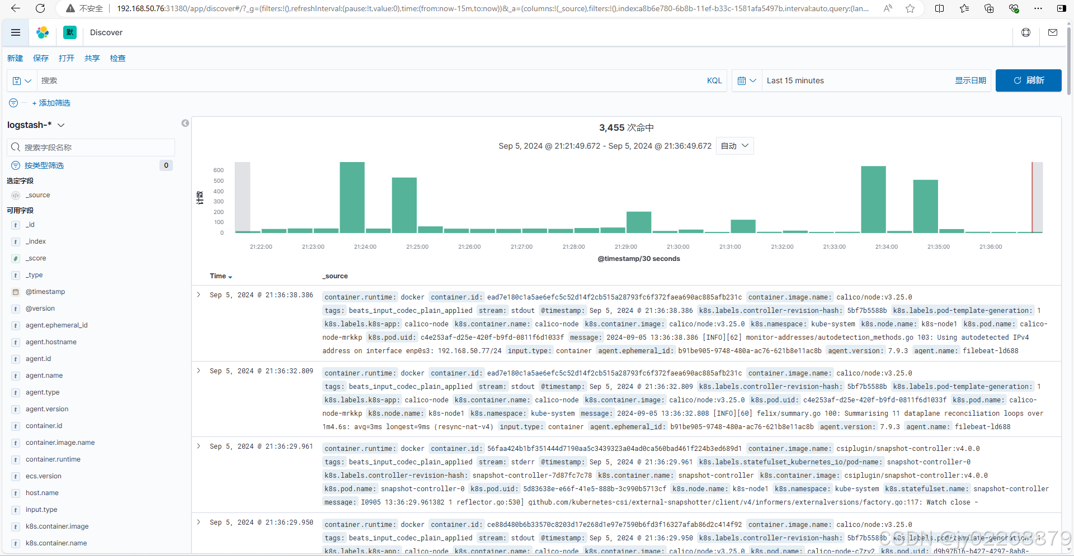Click the input.type field
Screen dimensions: 1074x556
click(41, 510)
